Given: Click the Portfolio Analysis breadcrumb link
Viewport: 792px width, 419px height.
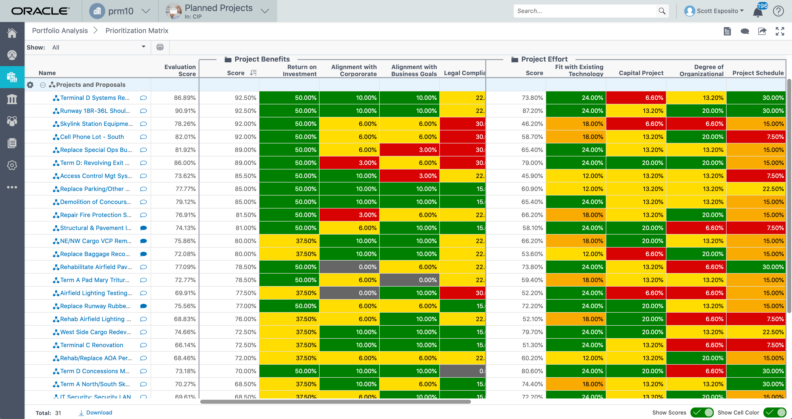Looking at the screenshot, I should 60,30.
